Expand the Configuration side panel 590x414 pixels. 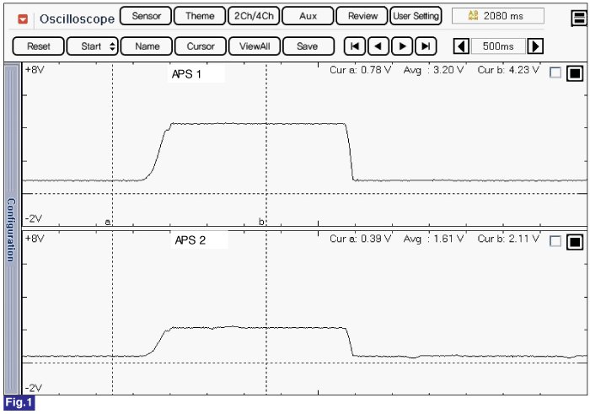pyautogui.click(x=12, y=229)
